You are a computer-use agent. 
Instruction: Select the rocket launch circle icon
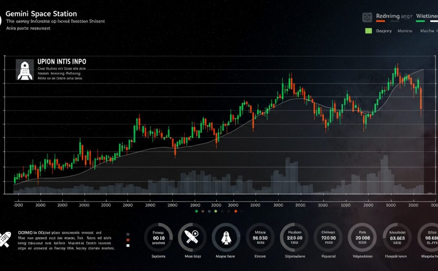click(226, 237)
